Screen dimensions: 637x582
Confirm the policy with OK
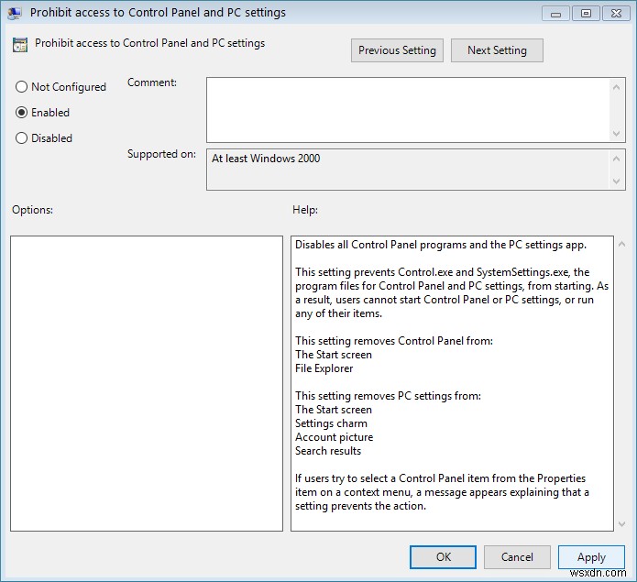pos(443,556)
